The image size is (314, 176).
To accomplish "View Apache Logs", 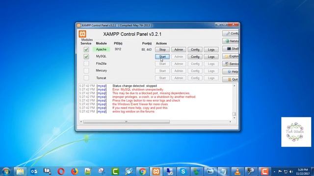I will [x=211, y=49].
